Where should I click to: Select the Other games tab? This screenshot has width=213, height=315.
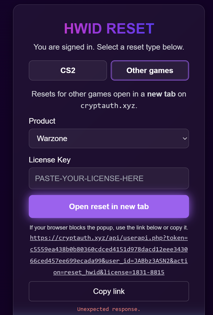150,70
